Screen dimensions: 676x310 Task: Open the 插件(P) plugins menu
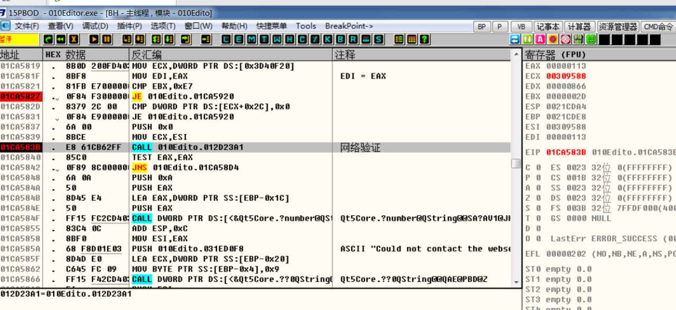click(x=129, y=26)
